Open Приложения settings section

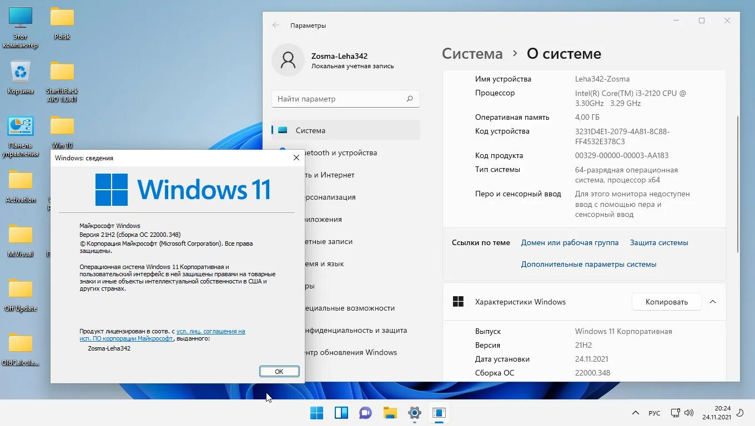(345, 219)
